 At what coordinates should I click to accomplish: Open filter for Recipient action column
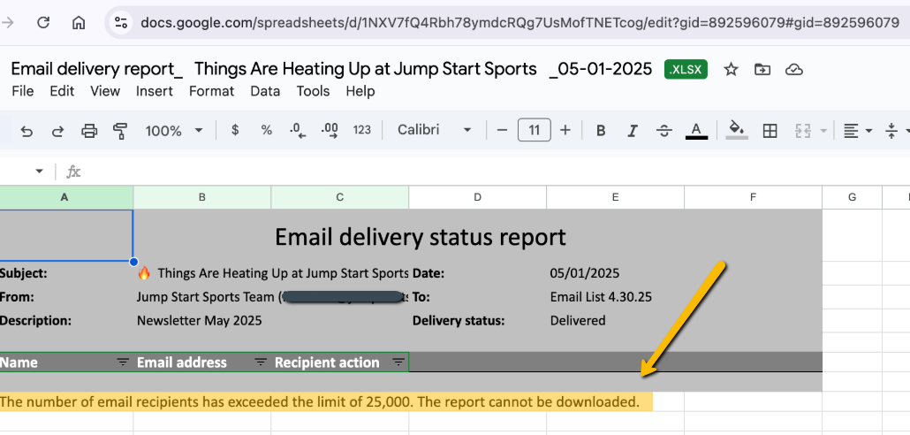tap(398, 362)
